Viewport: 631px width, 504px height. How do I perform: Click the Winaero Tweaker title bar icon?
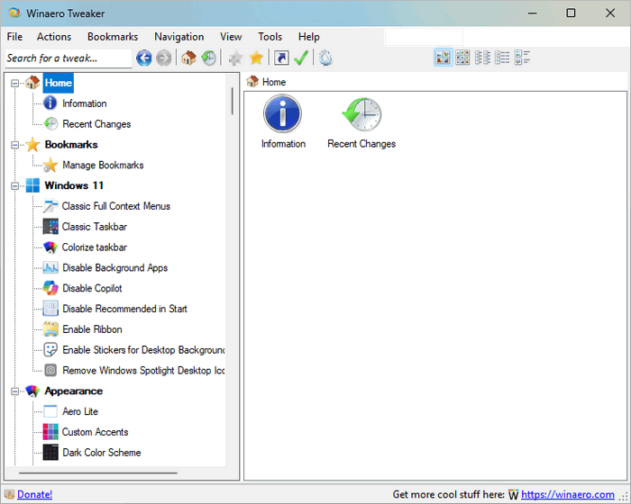click(14, 13)
